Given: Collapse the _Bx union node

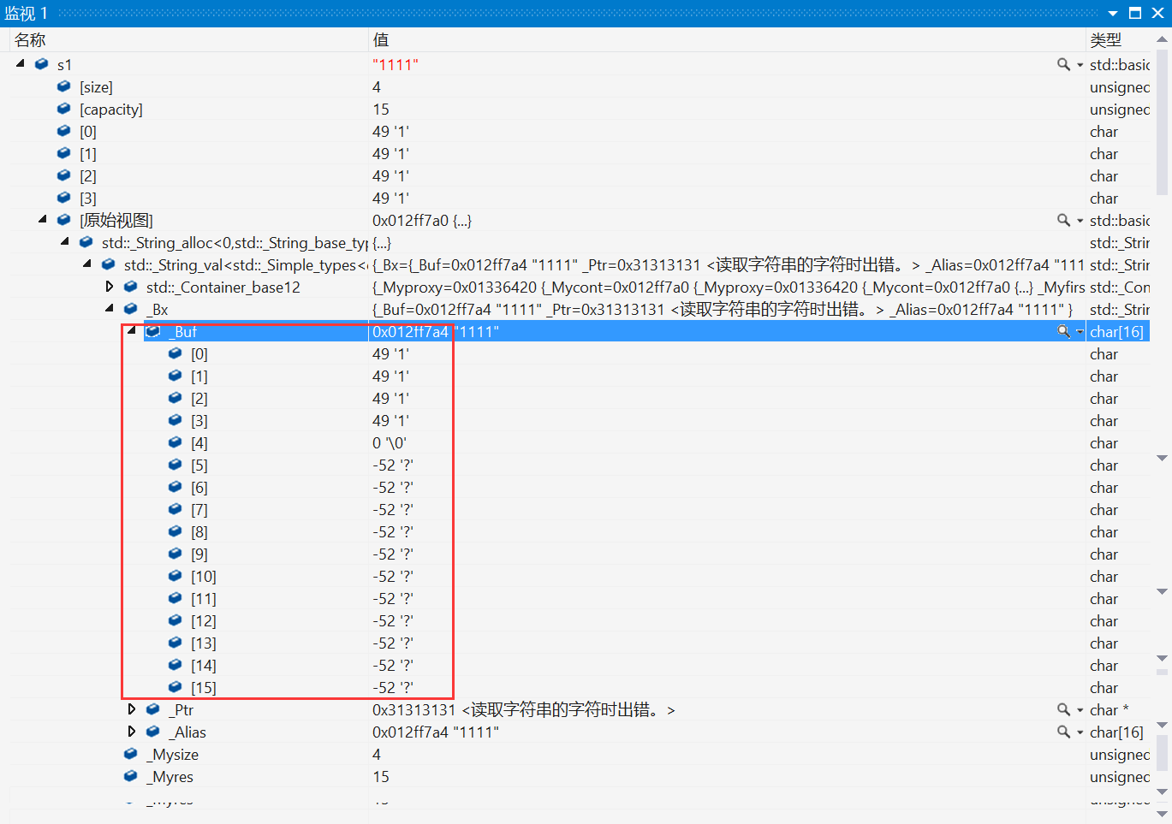Looking at the screenshot, I should click(x=109, y=308).
